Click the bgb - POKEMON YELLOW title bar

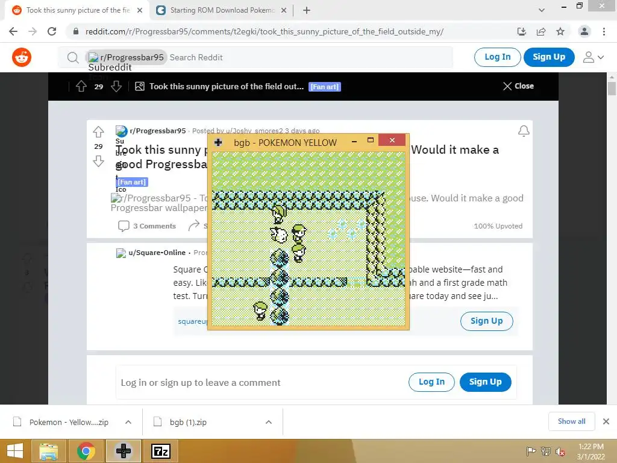[285, 142]
